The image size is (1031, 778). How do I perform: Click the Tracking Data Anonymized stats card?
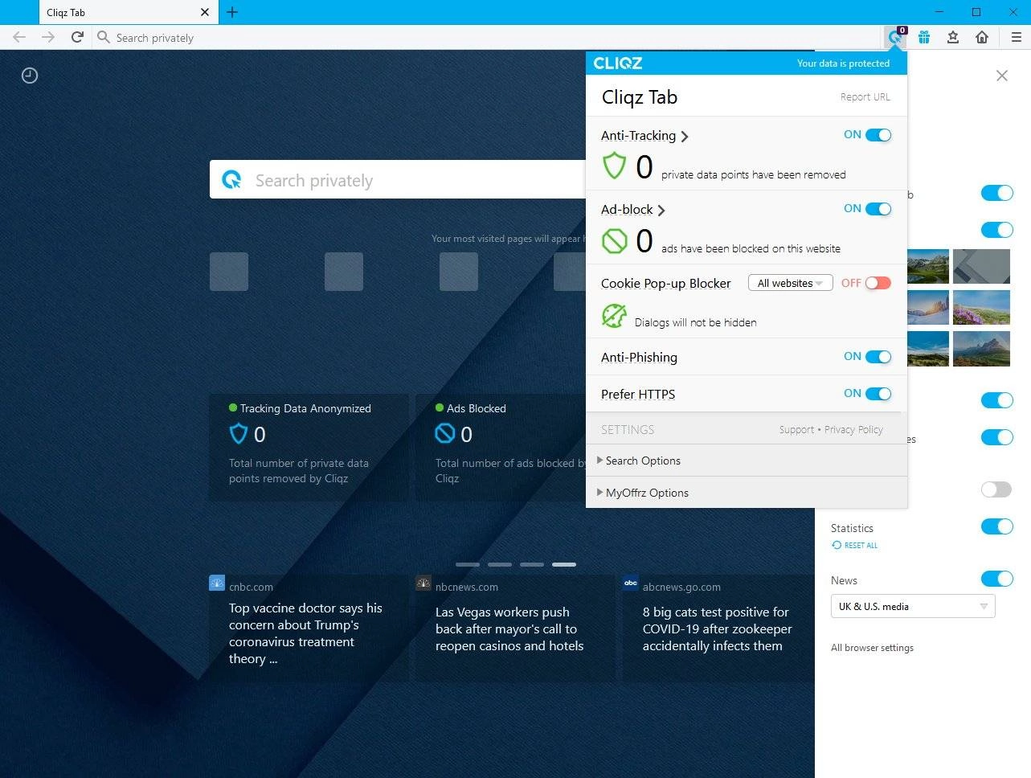coord(309,447)
